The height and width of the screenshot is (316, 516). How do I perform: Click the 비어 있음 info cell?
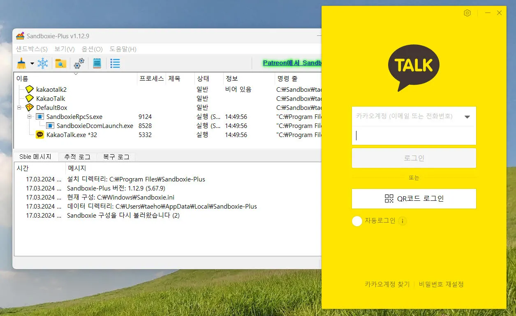coord(238,89)
